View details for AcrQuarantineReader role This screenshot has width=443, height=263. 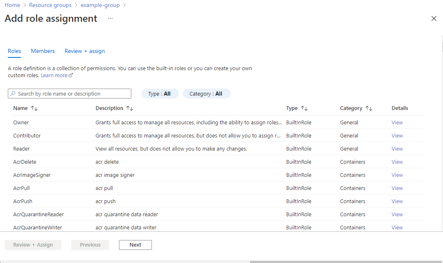click(397, 214)
